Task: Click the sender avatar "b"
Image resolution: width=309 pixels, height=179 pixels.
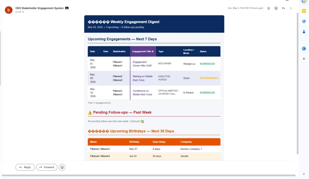Action: 9,10
